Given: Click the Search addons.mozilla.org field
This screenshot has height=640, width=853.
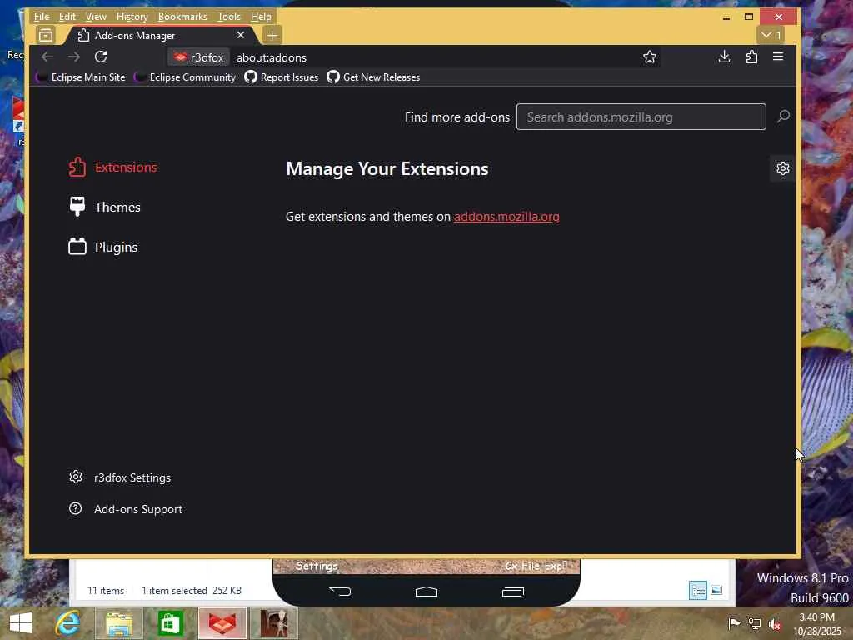Looking at the screenshot, I should [641, 117].
